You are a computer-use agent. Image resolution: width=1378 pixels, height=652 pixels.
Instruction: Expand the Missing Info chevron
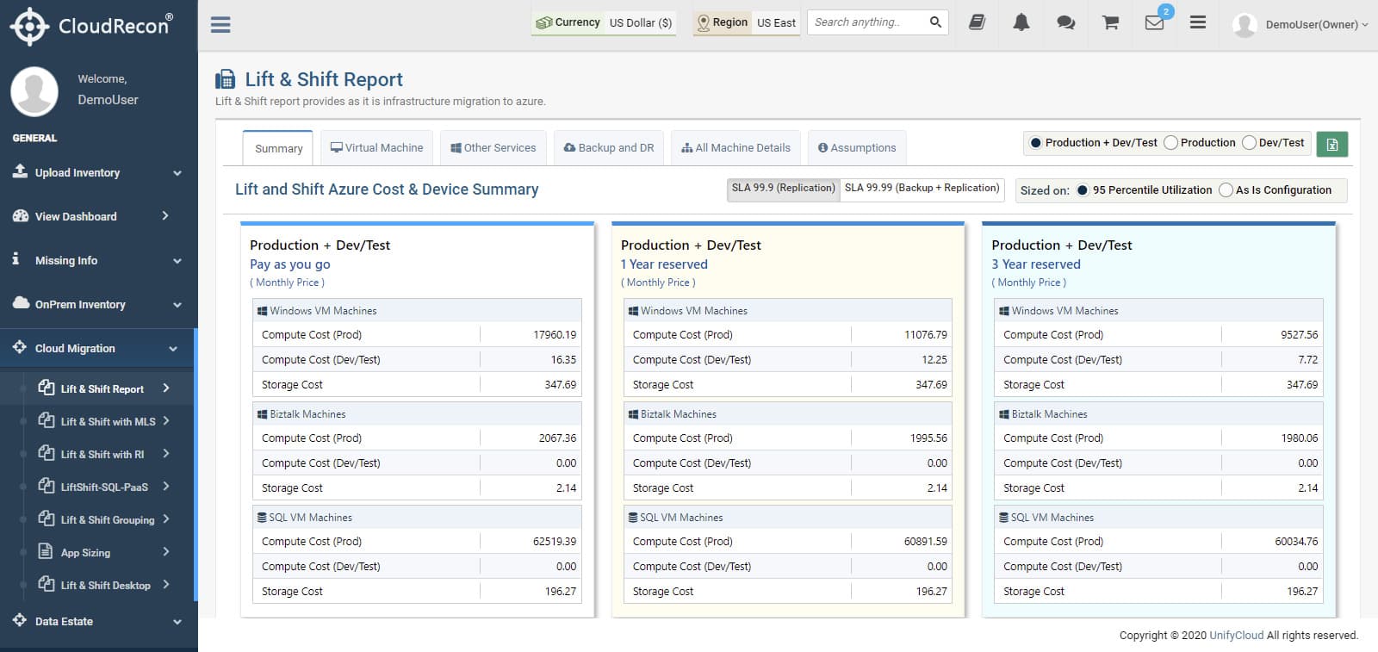[x=177, y=261]
